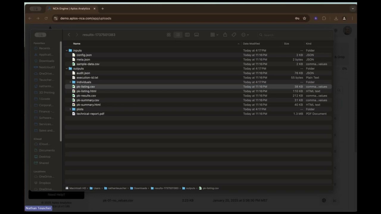This screenshot has width=381, height=214.
Task: Open the Chrome extensions puzzle icon
Action: point(324,18)
